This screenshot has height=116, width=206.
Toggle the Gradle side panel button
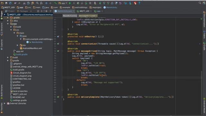[204, 46]
